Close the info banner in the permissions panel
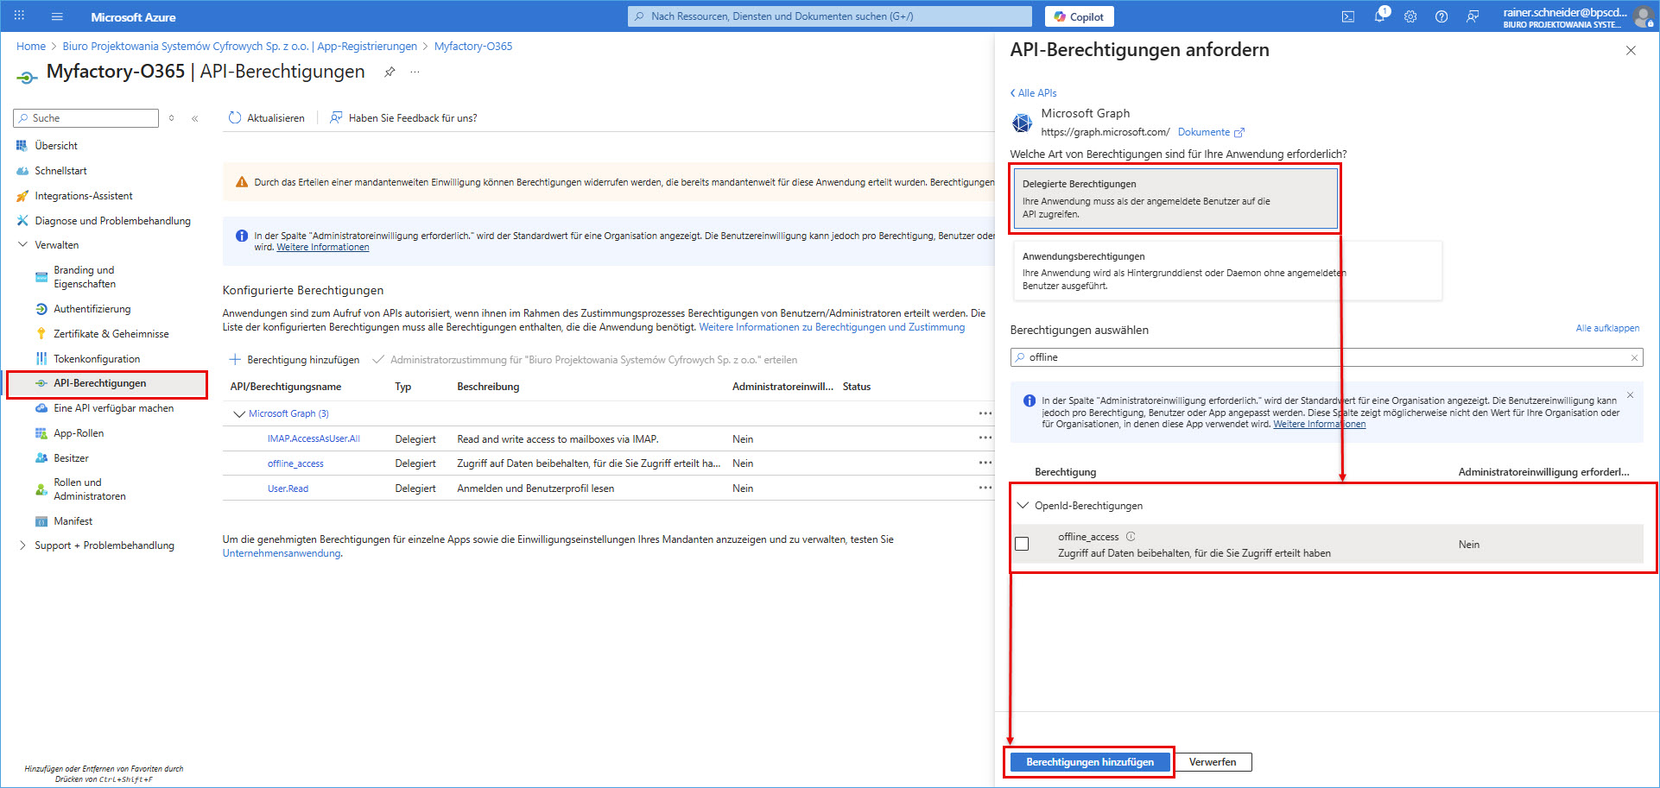This screenshot has width=1660, height=788. coord(1631,395)
